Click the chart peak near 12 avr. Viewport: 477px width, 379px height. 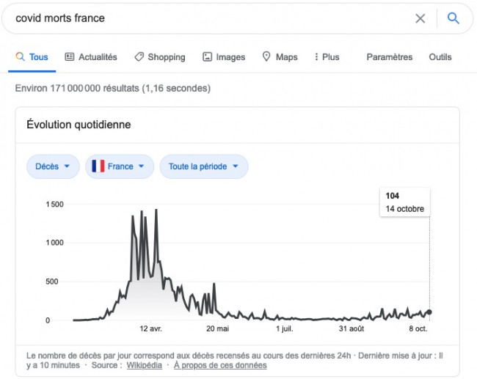156,211
